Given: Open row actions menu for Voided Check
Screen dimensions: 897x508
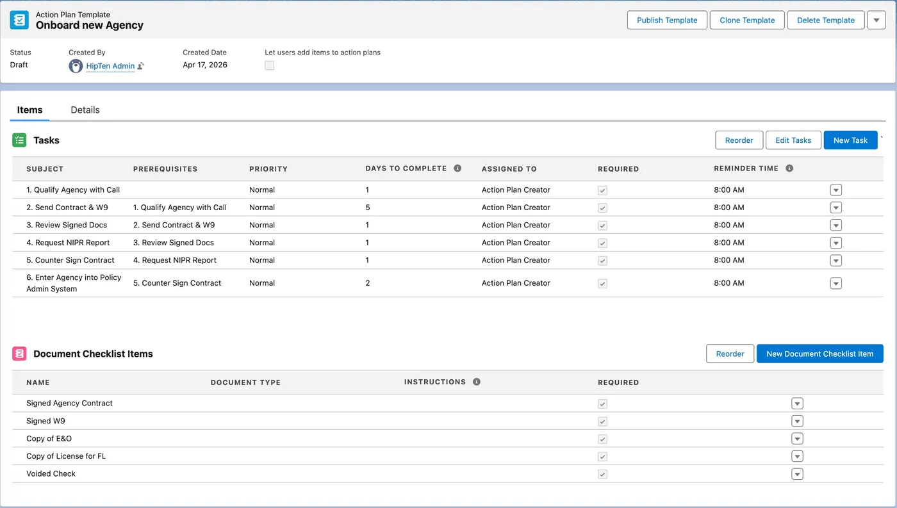Looking at the screenshot, I should pos(797,473).
